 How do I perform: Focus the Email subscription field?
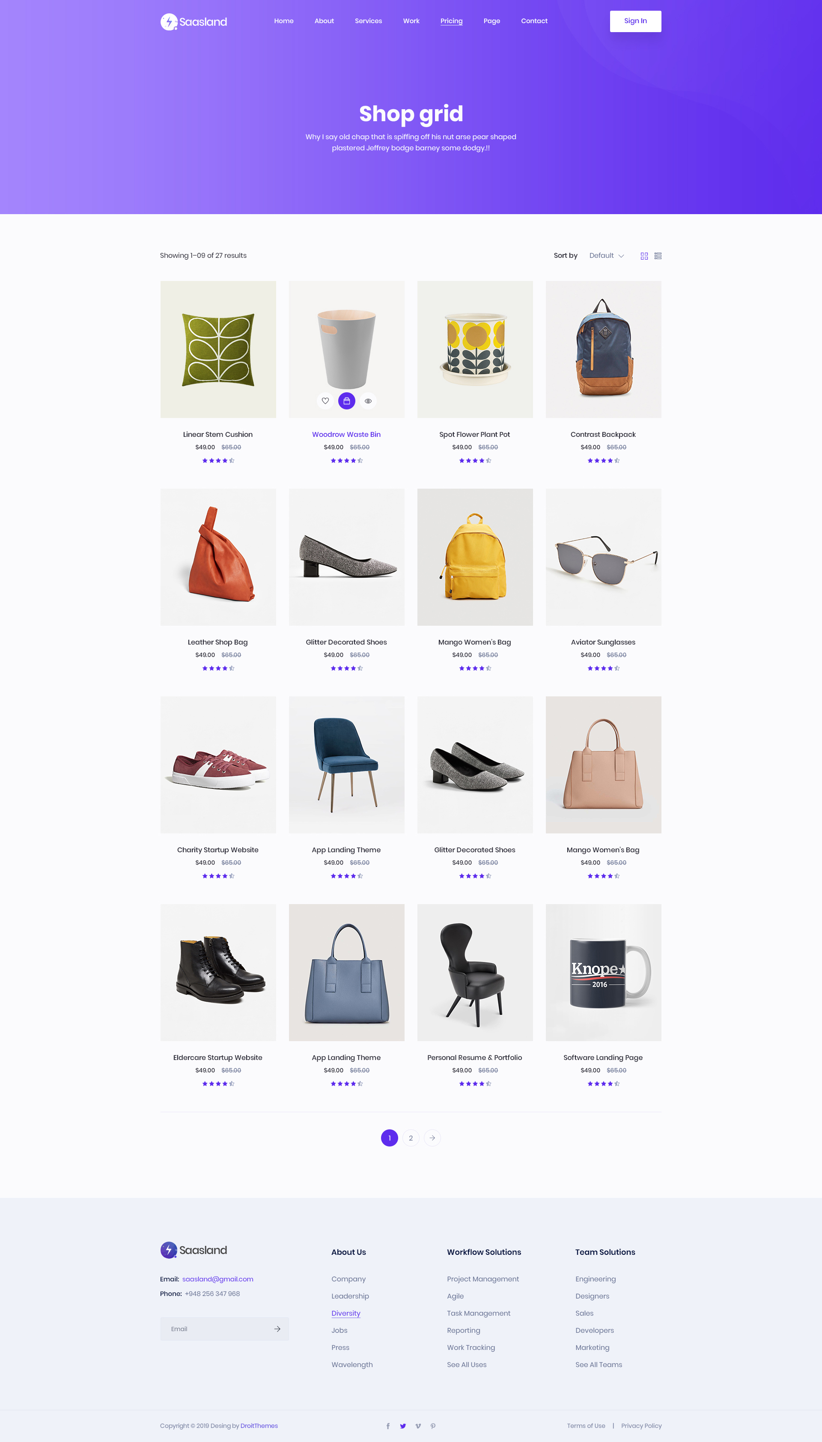tap(214, 1329)
